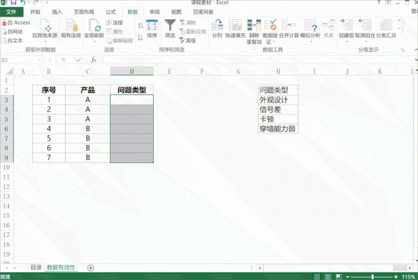This screenshot has width=418, height=280.
Task: Toggle the 筛选 filter funnel
Action: click(x=170, y=29)
